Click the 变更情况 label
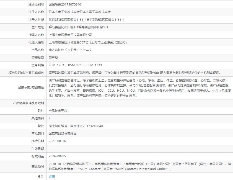 38,166
